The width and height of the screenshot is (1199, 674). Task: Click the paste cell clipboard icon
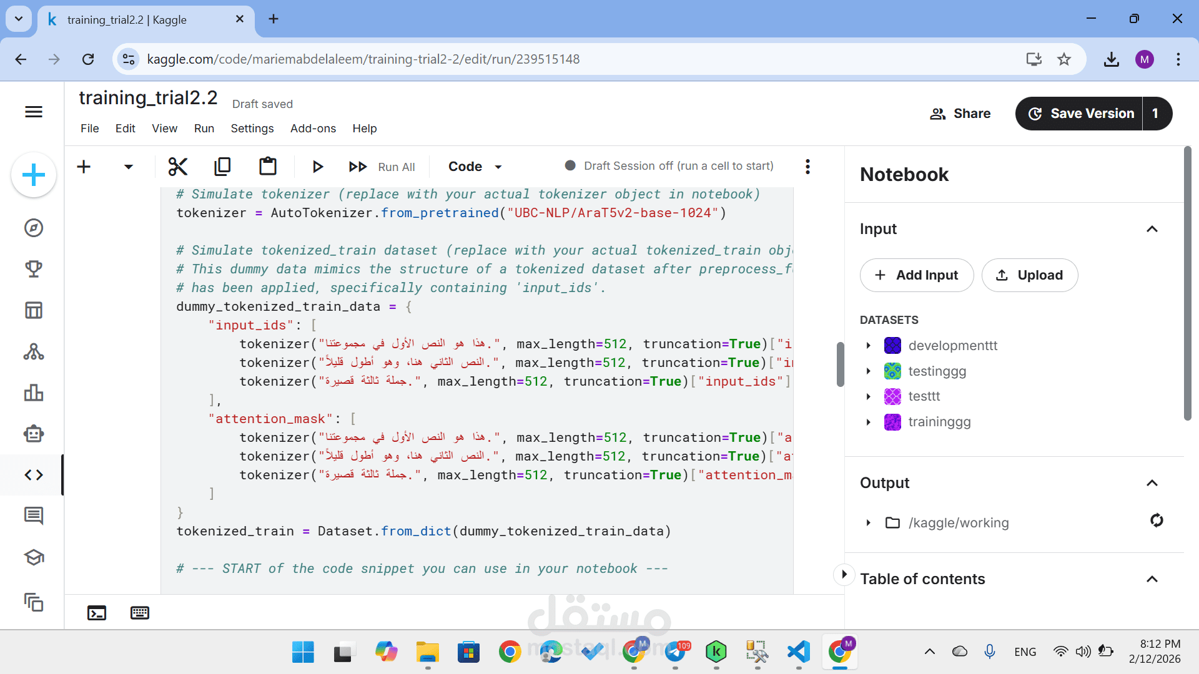click(268, 167)
